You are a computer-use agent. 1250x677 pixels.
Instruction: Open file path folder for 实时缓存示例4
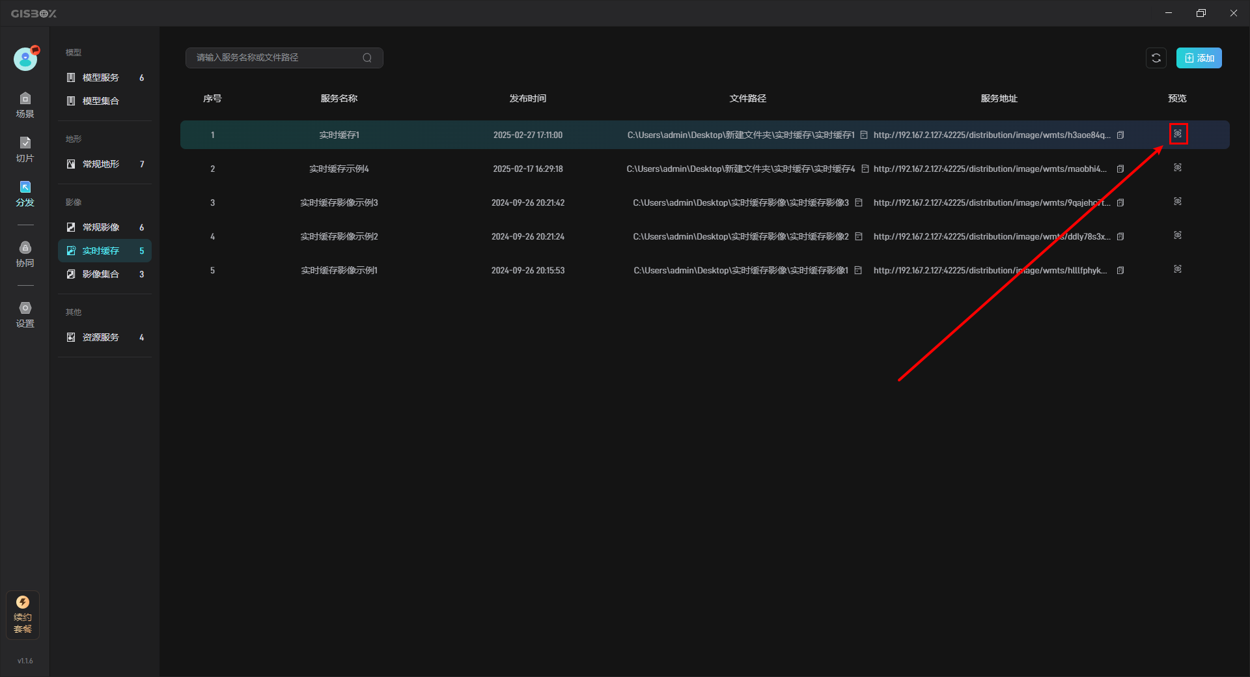(865, 169)
